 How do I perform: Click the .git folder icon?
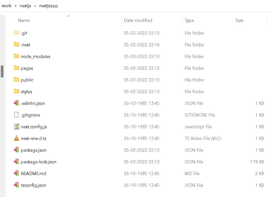tap(16, 33)
